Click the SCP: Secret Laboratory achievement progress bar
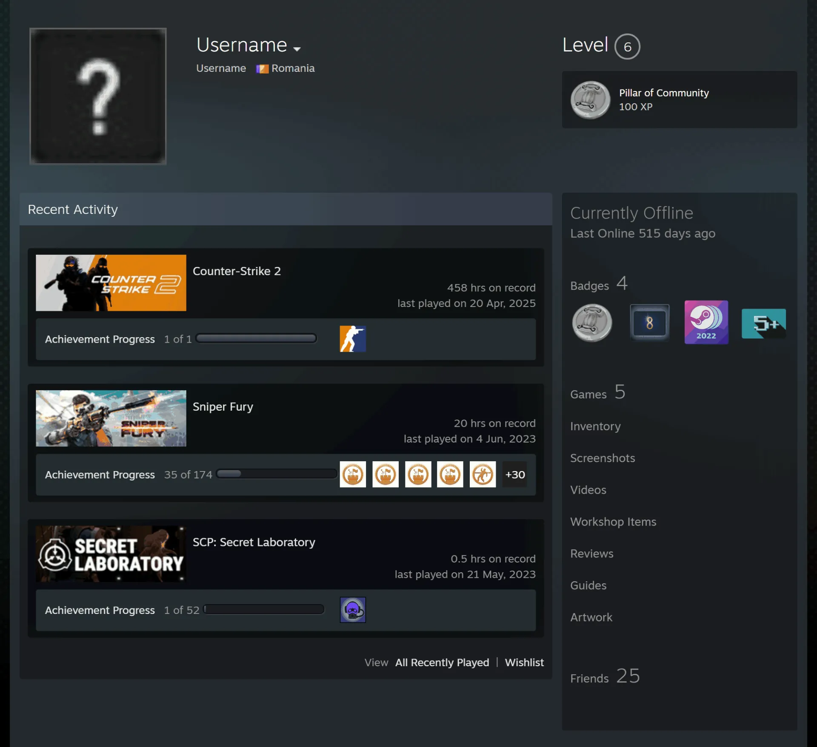This screenshot has height=747, width=817. 264,610
